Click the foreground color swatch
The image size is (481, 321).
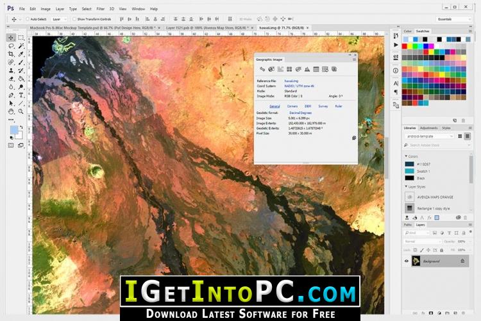point(14,130)
